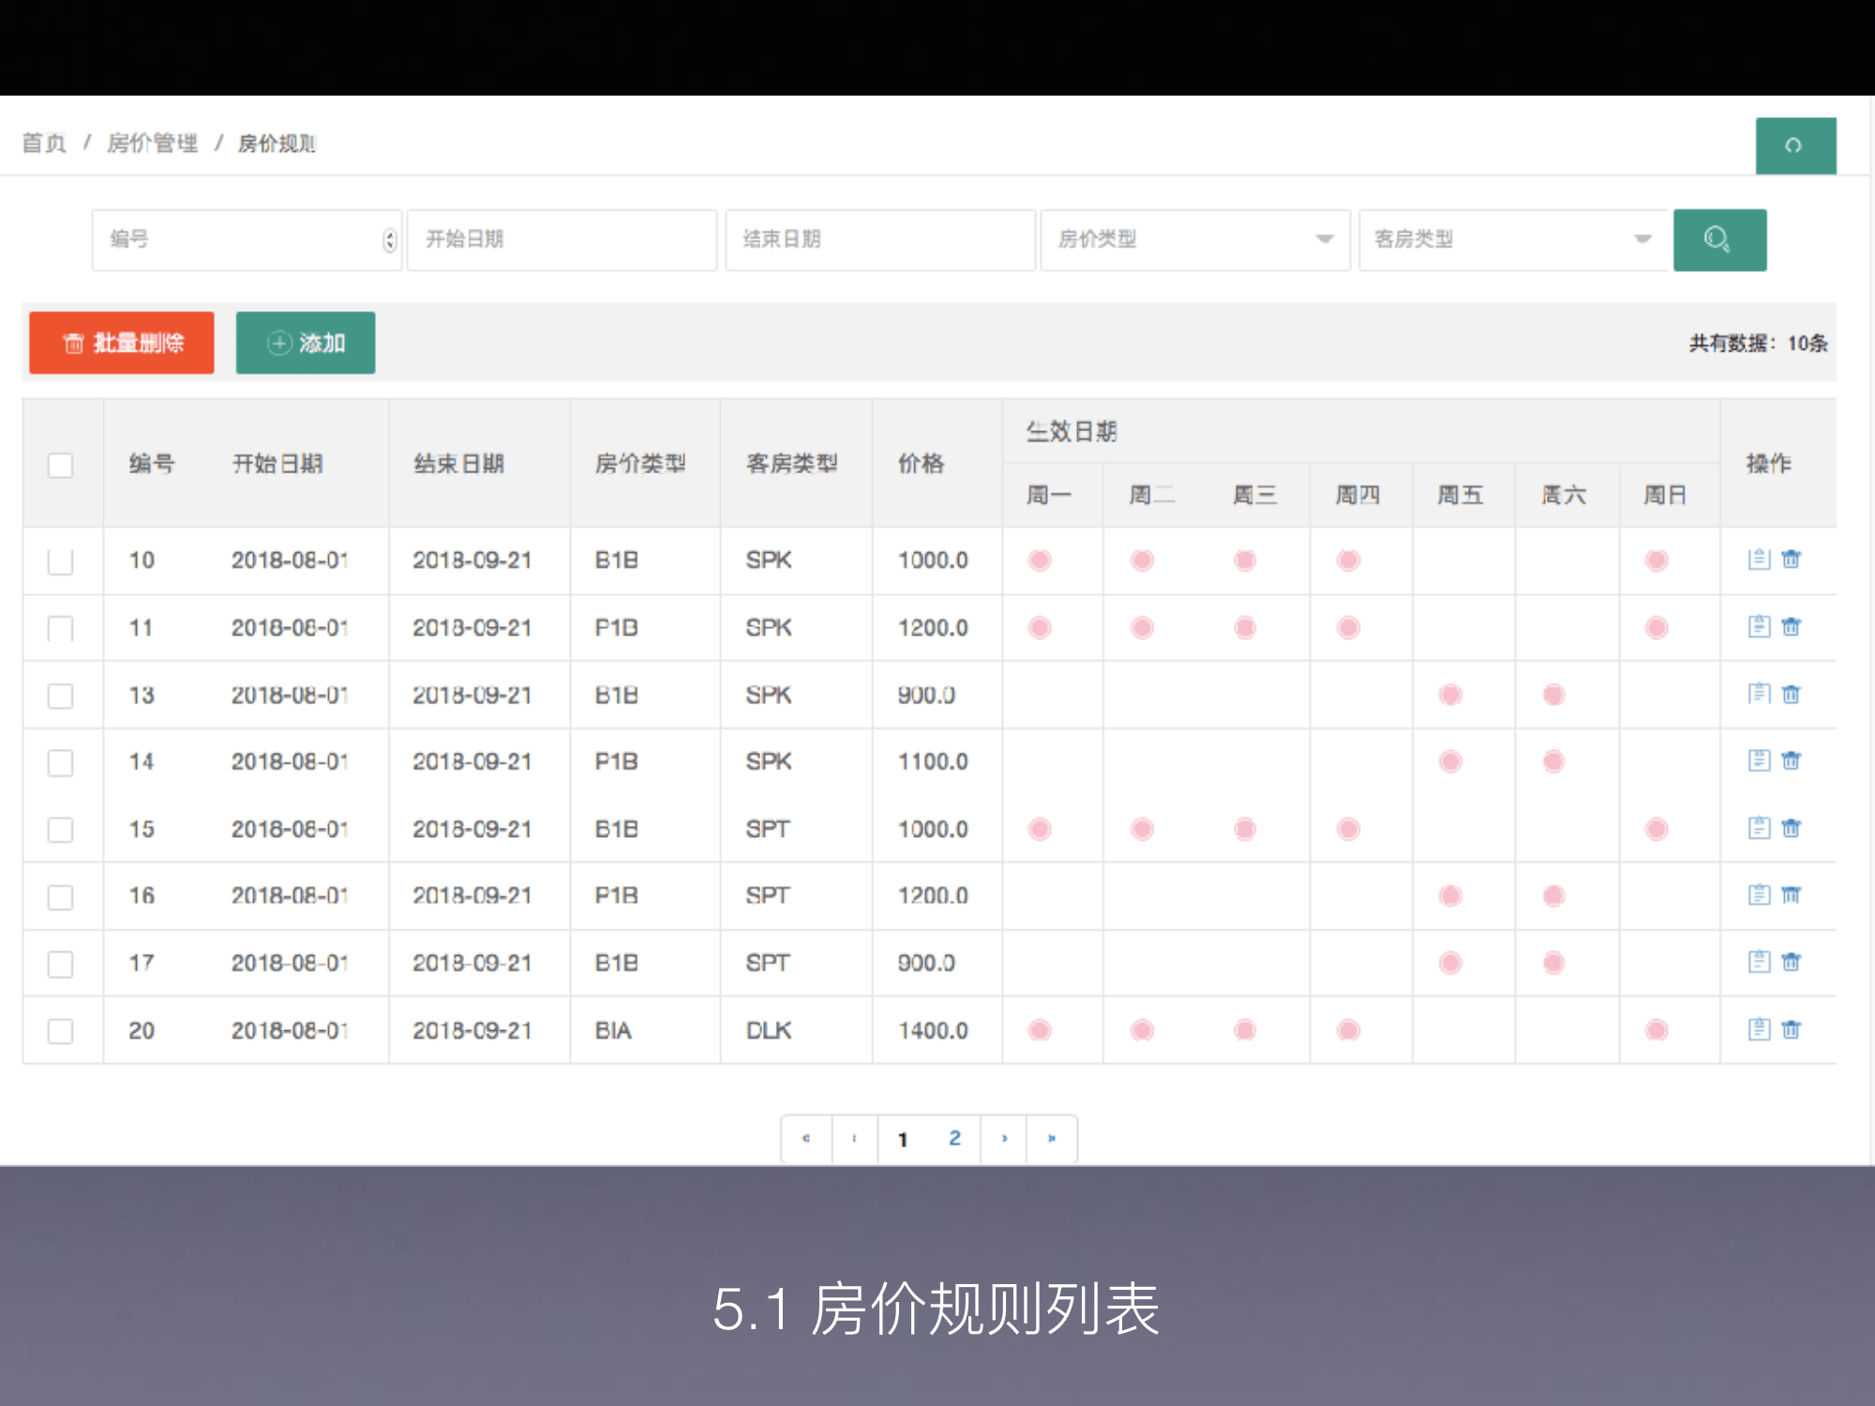This screenshot has height=1406, width=1875.
Task: Click the 编号 field stepper arrows
Action: (390, 241)
